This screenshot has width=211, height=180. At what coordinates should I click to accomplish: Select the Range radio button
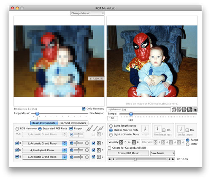[x=187, y=140]
